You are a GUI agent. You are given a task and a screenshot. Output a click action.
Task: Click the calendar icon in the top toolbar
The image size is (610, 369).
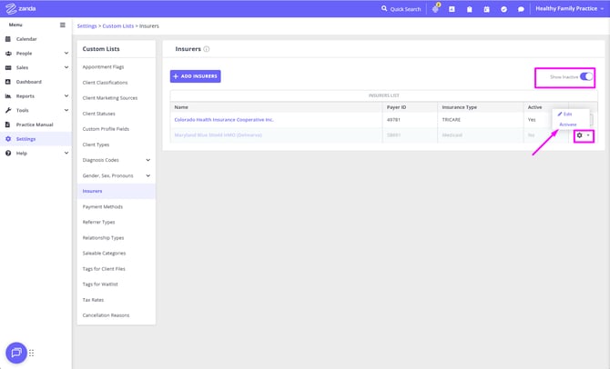pos(486,9)
